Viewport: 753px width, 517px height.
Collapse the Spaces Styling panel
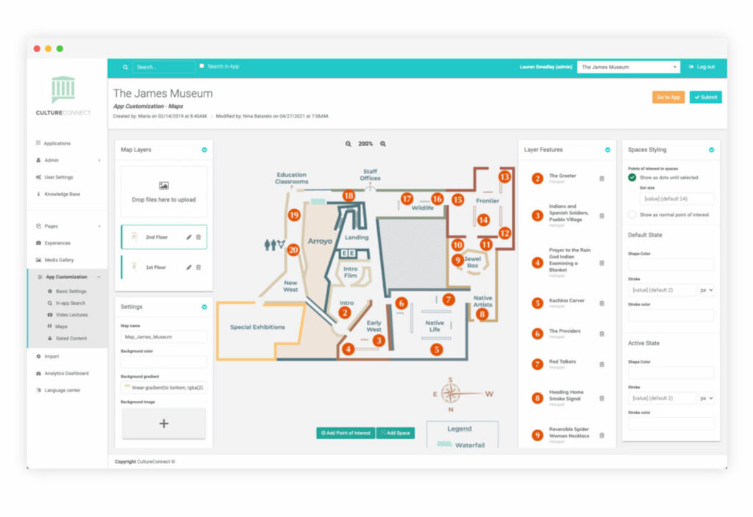point(711,150)
